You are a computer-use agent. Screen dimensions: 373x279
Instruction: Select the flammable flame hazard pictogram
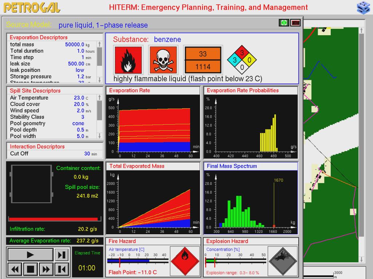128,60
